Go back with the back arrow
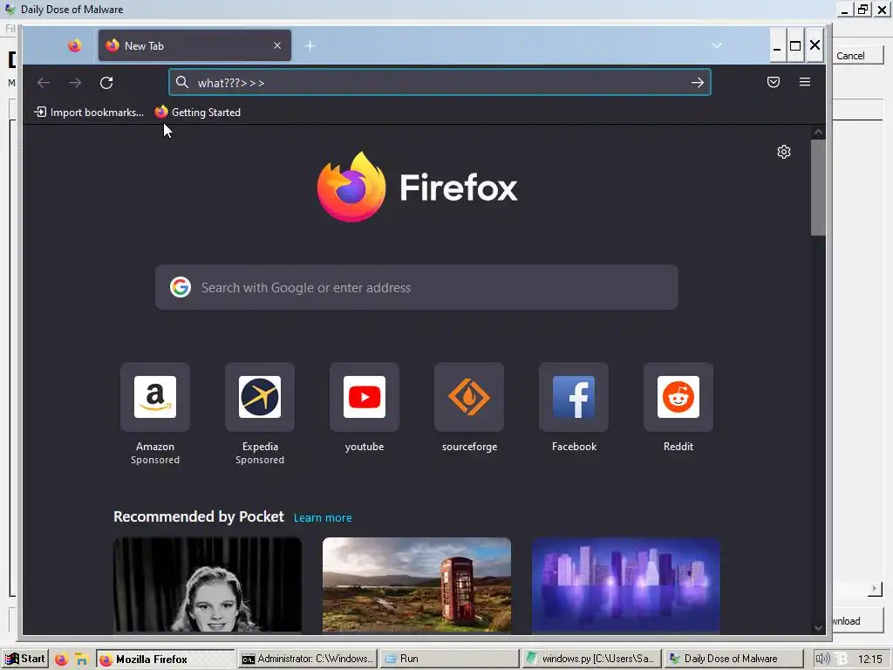 44,83
